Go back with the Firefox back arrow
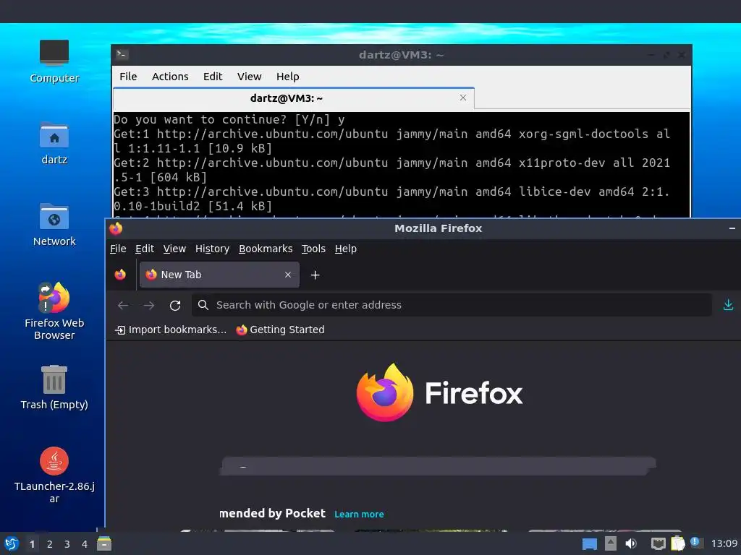 click(123, 306)
